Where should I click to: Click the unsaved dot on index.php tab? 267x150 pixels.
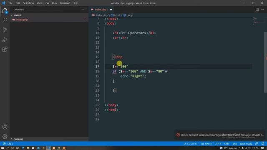click(x=111, y=10)
